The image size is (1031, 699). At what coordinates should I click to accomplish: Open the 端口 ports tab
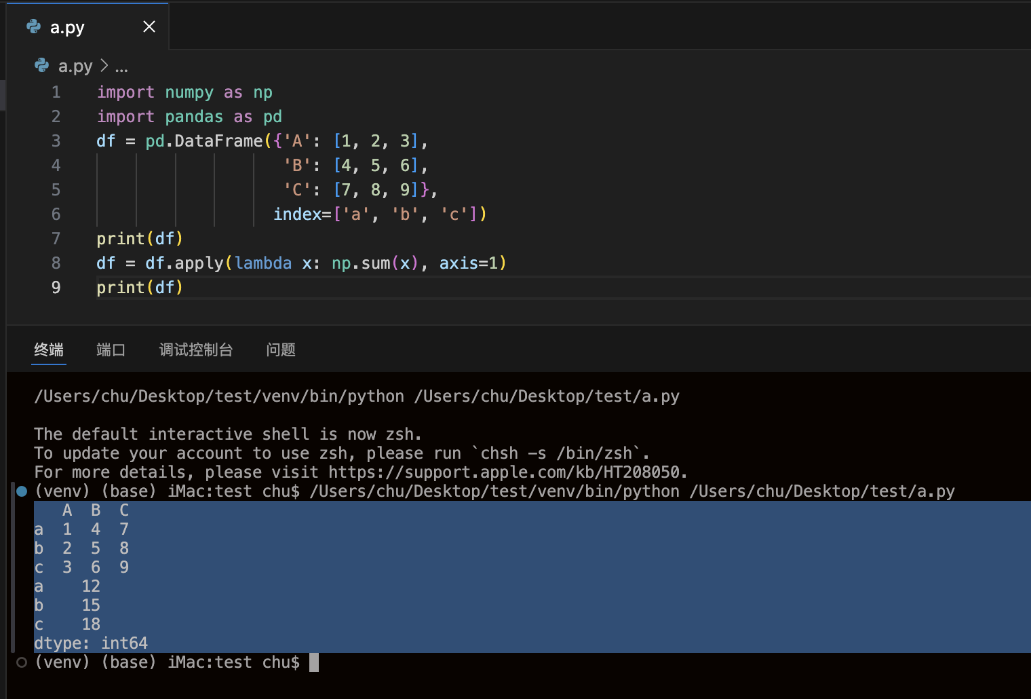(111, 349)
